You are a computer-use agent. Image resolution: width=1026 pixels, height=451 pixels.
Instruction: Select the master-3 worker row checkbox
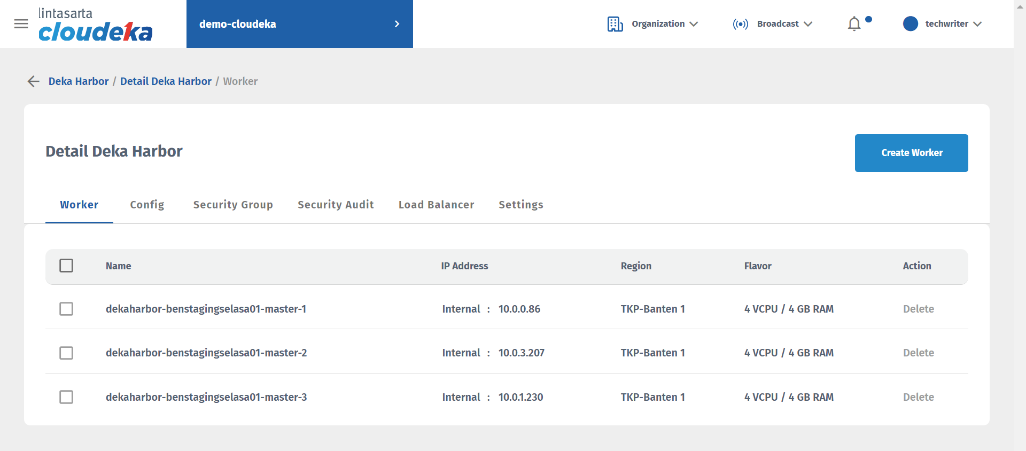pyautogui.click(x=66, y=397)
